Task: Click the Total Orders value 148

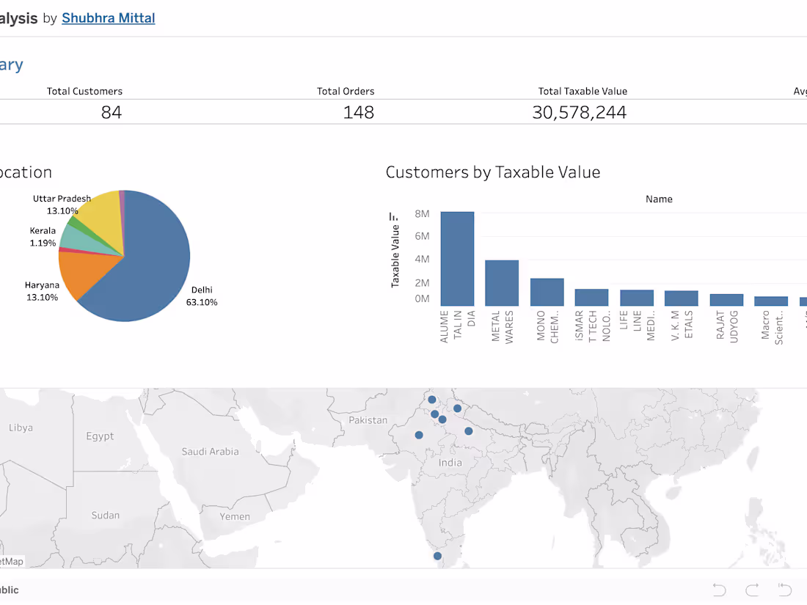Action: (358, 112)
